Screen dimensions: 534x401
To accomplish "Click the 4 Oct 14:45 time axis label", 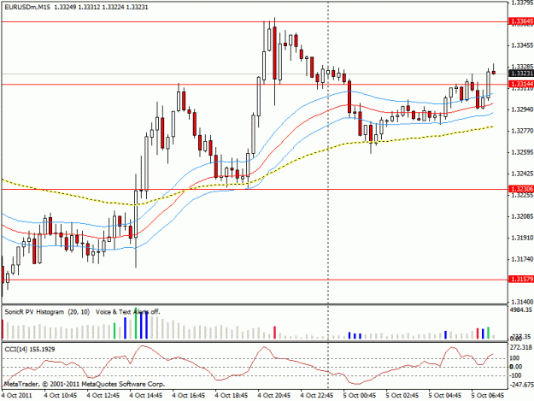I will coord(146,396).
